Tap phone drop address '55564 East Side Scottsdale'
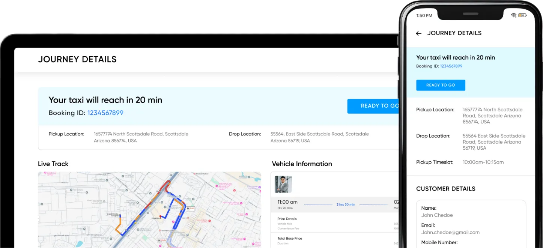This screenshot has height=248, width=543. (494, 142)
